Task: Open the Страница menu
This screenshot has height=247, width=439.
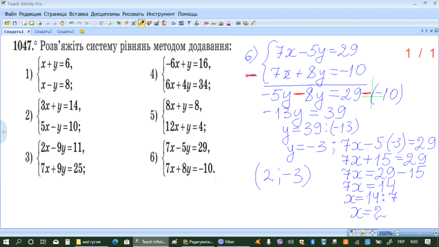Action: 55,14
